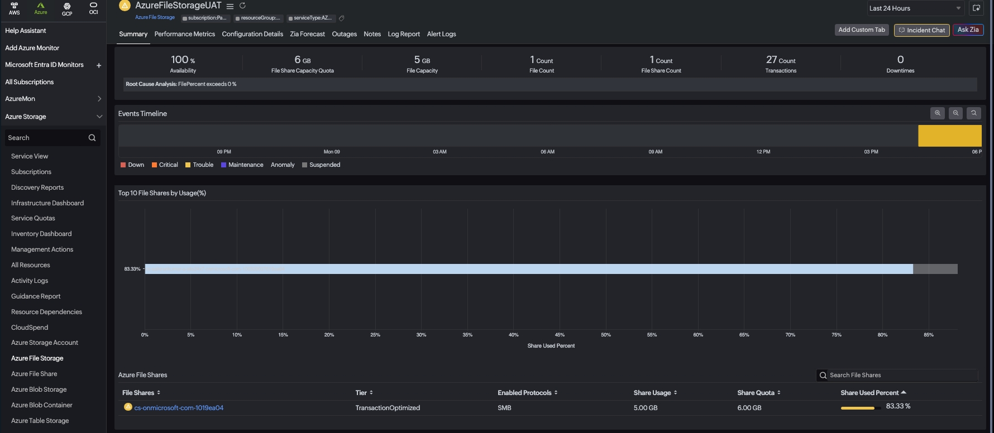Screen dimensions: 994x433
Task: Open the hamburger menu beside AzureFileStorageUAT
Action: (x=230, y=6)
